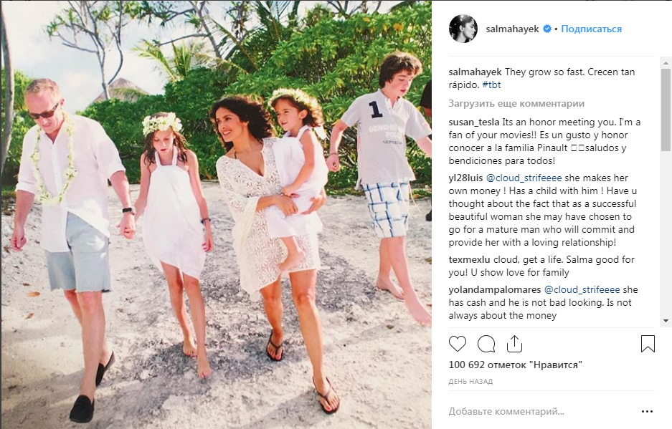672x429 pixels.
Task: Click the beach family photo
Action: 215,215
